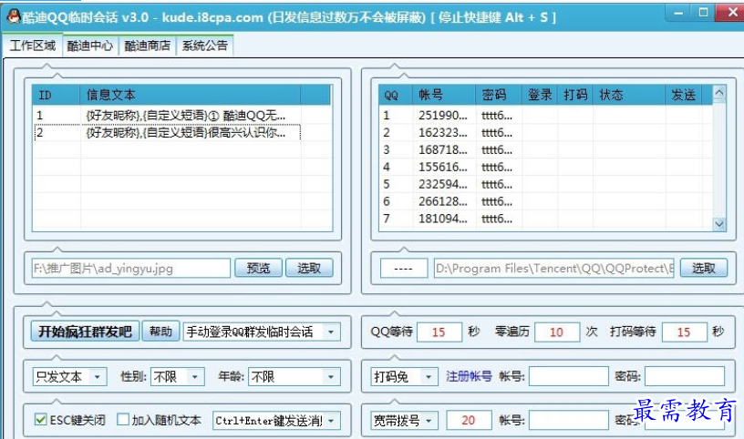This screenshot has width=744, height=439.
Task: Click 帐号 field in 宽带拨号 row
Action: pos(568,421)
